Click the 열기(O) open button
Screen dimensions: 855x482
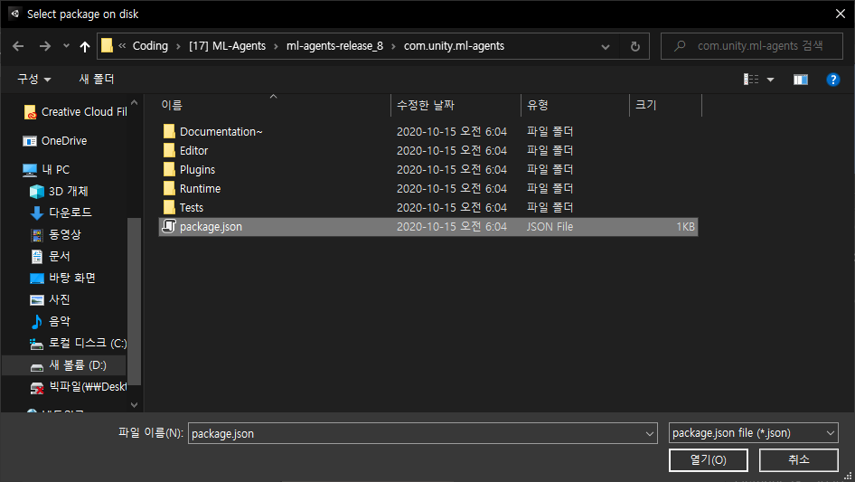pyautogui.click(x=709, y=460)
